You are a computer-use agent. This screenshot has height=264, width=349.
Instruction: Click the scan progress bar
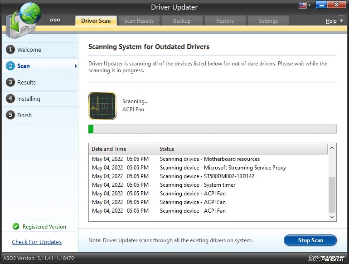212,129
